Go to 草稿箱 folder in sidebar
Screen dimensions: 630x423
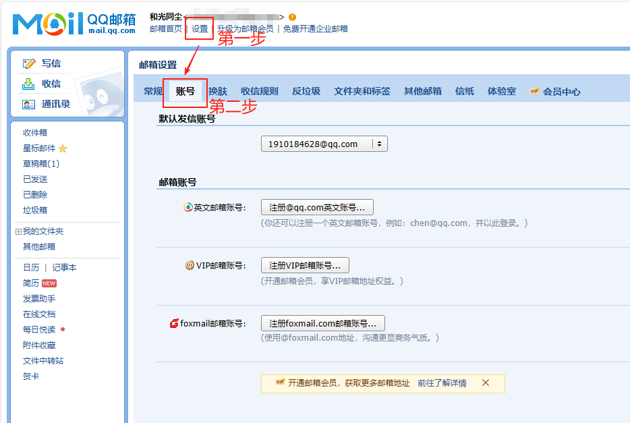pyautogui.click(x=41, y=164)
